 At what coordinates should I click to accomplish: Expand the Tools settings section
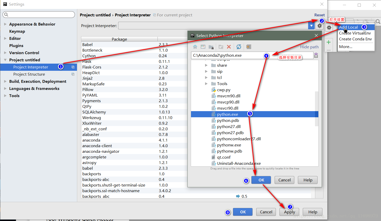5,96
